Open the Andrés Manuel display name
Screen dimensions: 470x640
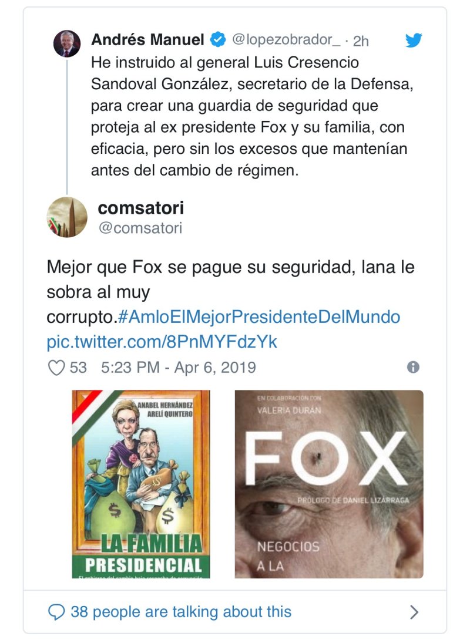[148, 40]
